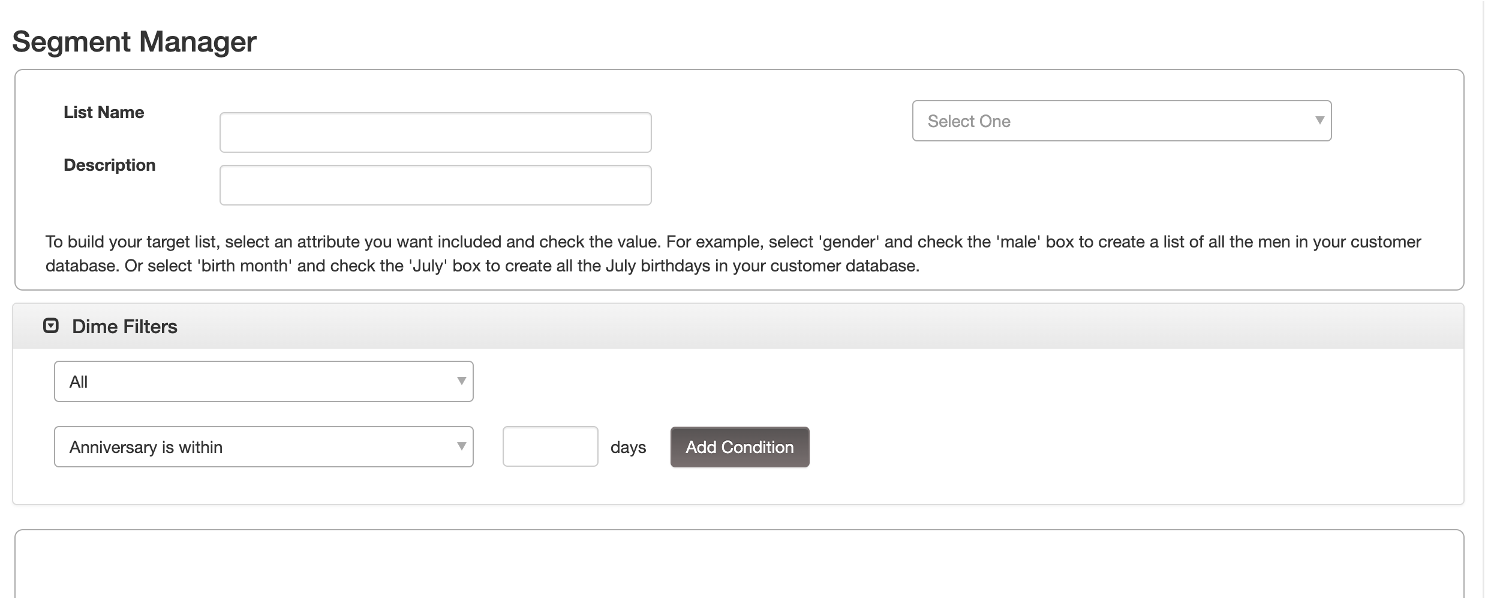Click arrow on Anniversary is within dropdown
Image resolution: width=1485 pixels, height=598 pixels.
(461, 446)
